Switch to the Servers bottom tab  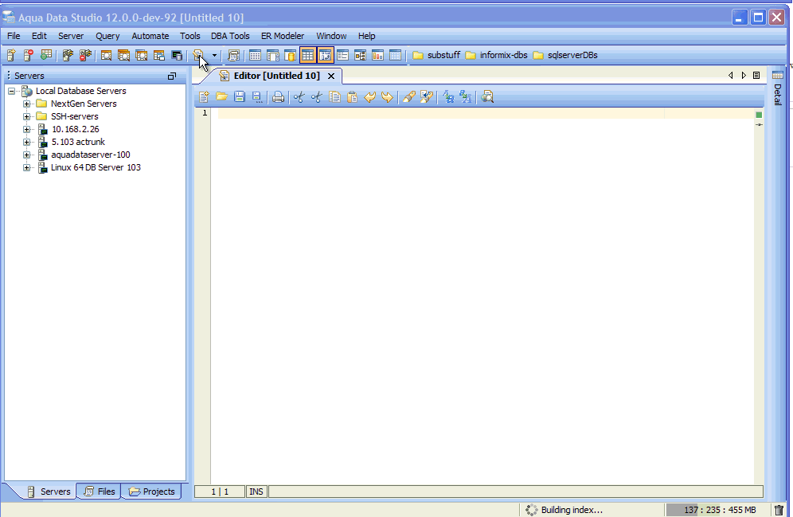pos(49,492)
